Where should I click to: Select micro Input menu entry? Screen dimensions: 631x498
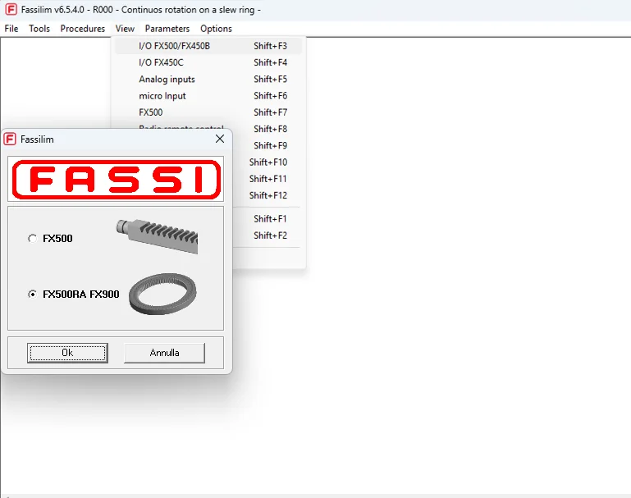(208, 96)
